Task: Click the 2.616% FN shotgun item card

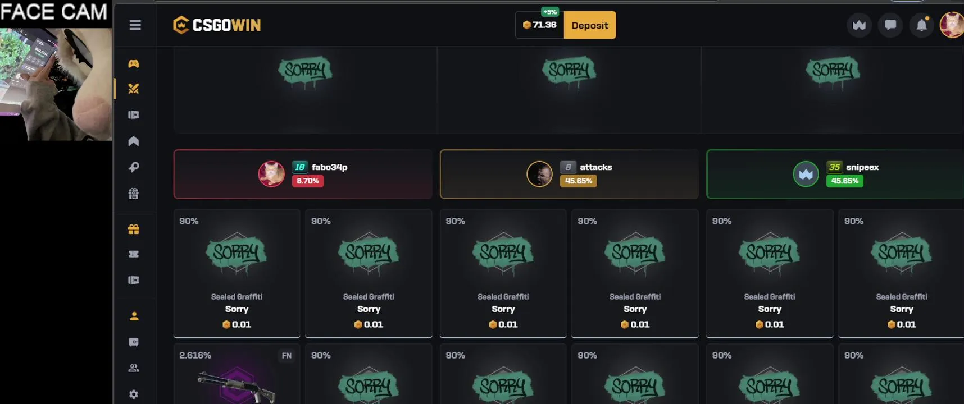Action: [x=237, y=374]
